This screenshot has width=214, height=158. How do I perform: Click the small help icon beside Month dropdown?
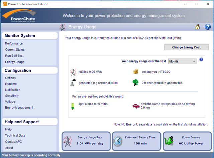coord(201,59)
